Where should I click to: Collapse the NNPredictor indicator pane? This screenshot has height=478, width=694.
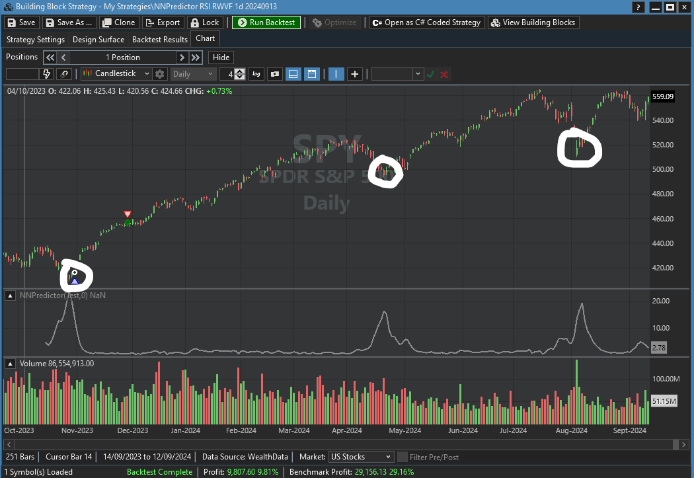click(11, 296)
